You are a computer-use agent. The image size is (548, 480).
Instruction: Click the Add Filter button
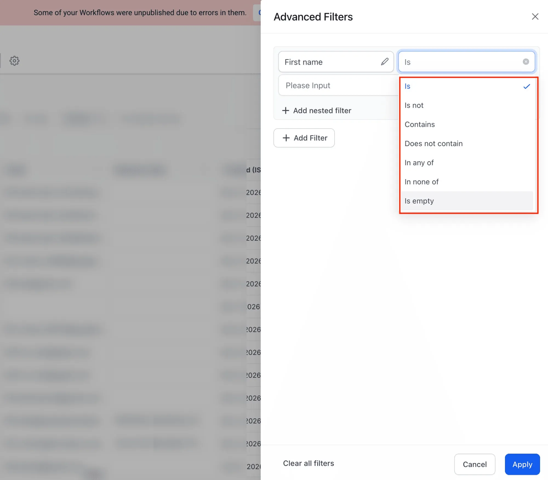point(304,138)
